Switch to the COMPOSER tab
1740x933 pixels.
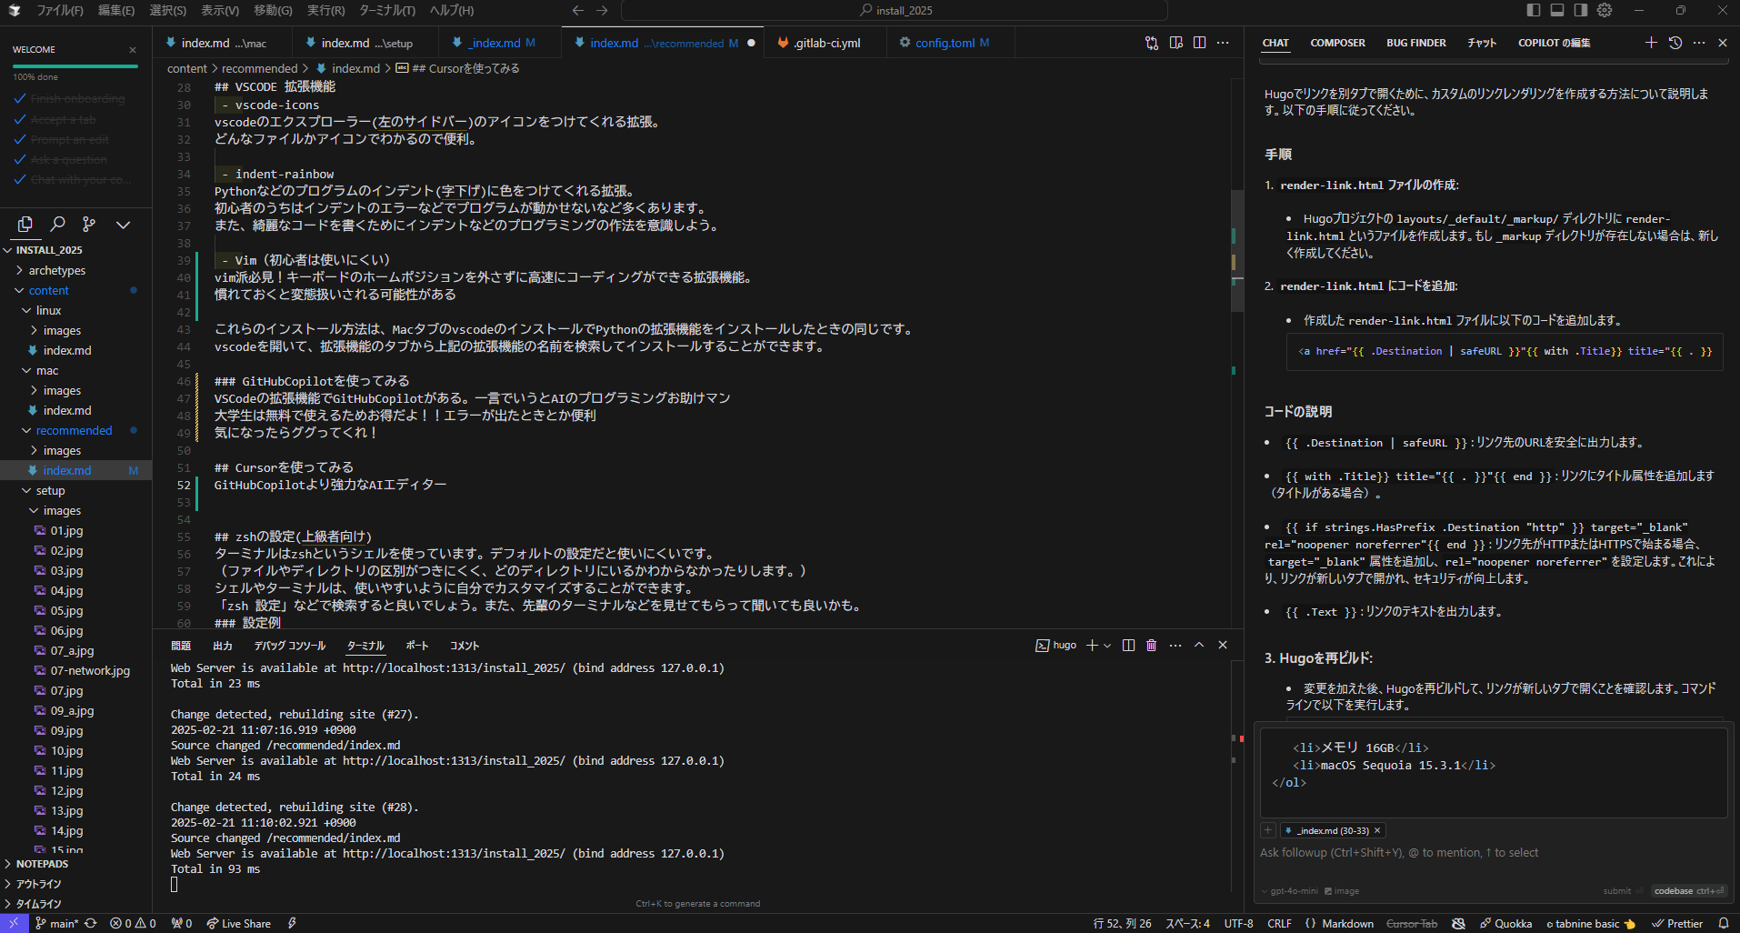1337,43
